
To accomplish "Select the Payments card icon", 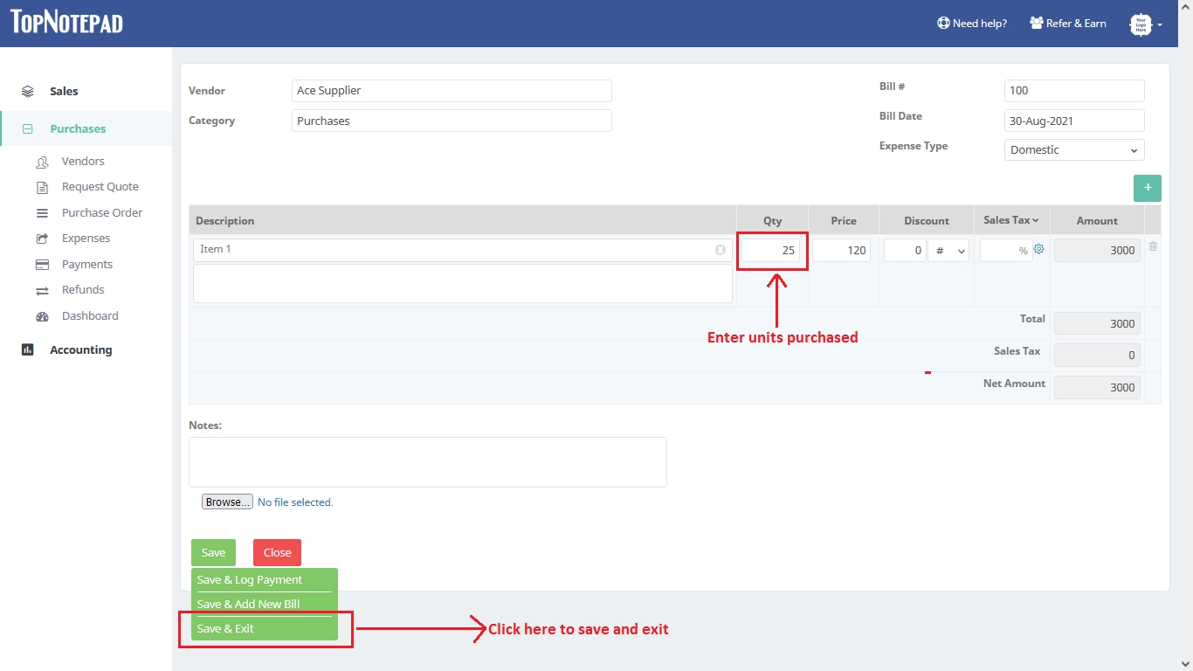I will tap(41, 264).
